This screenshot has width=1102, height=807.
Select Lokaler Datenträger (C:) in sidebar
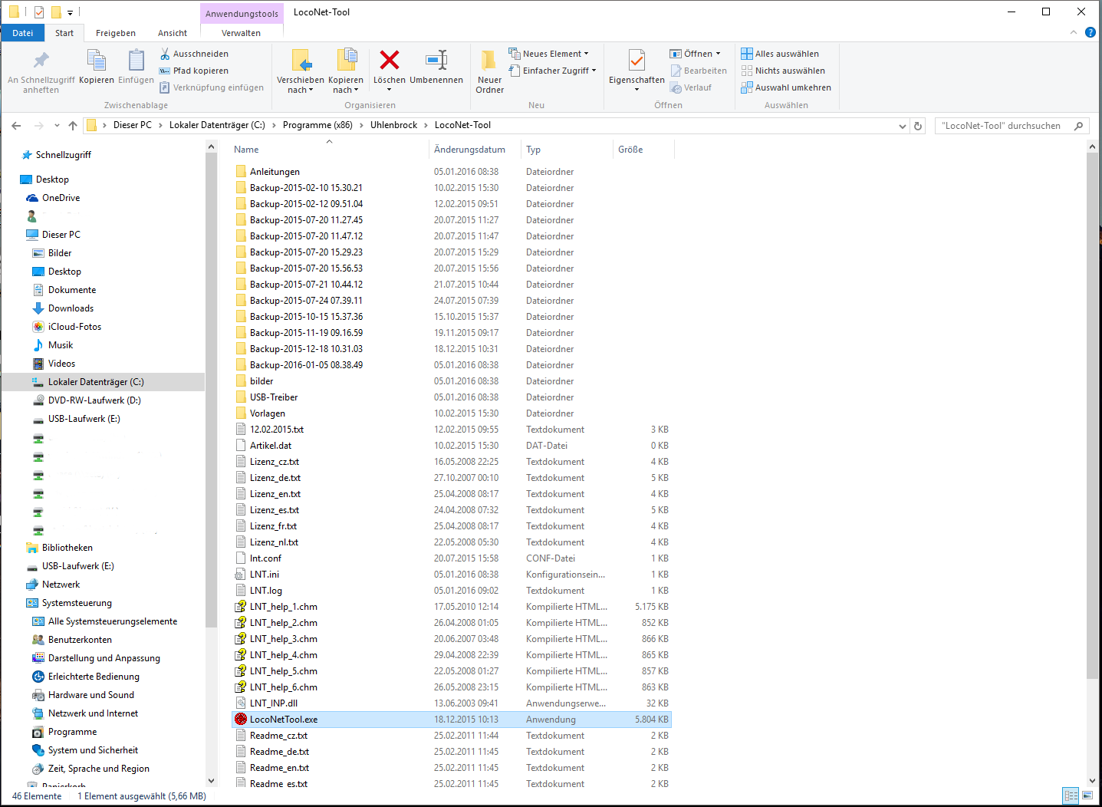click(x=103, y=382)
